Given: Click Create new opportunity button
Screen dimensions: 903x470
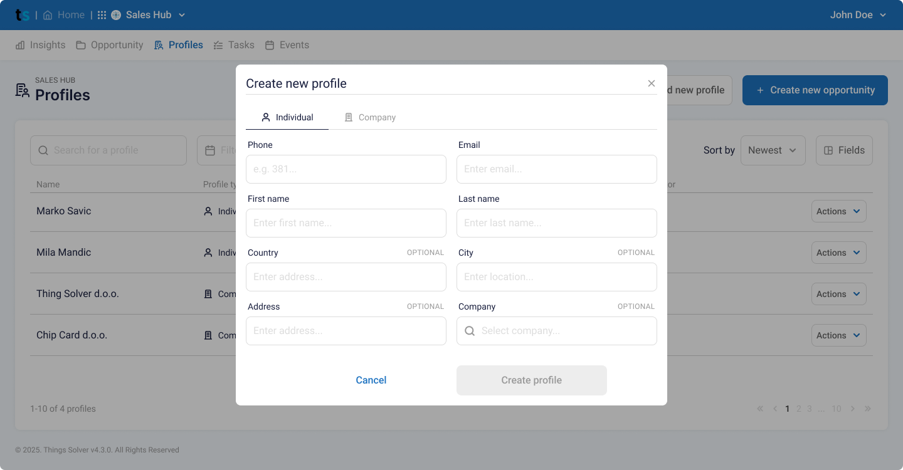Looking at the screenshot, I should click(x=815, y=90).
